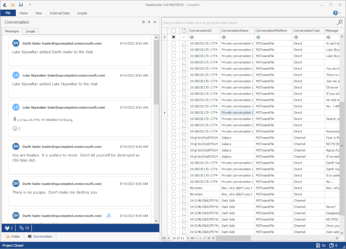Open the attached x_0-neu-d3 png file
The image size is (346, 249).
tap(44, 120)
